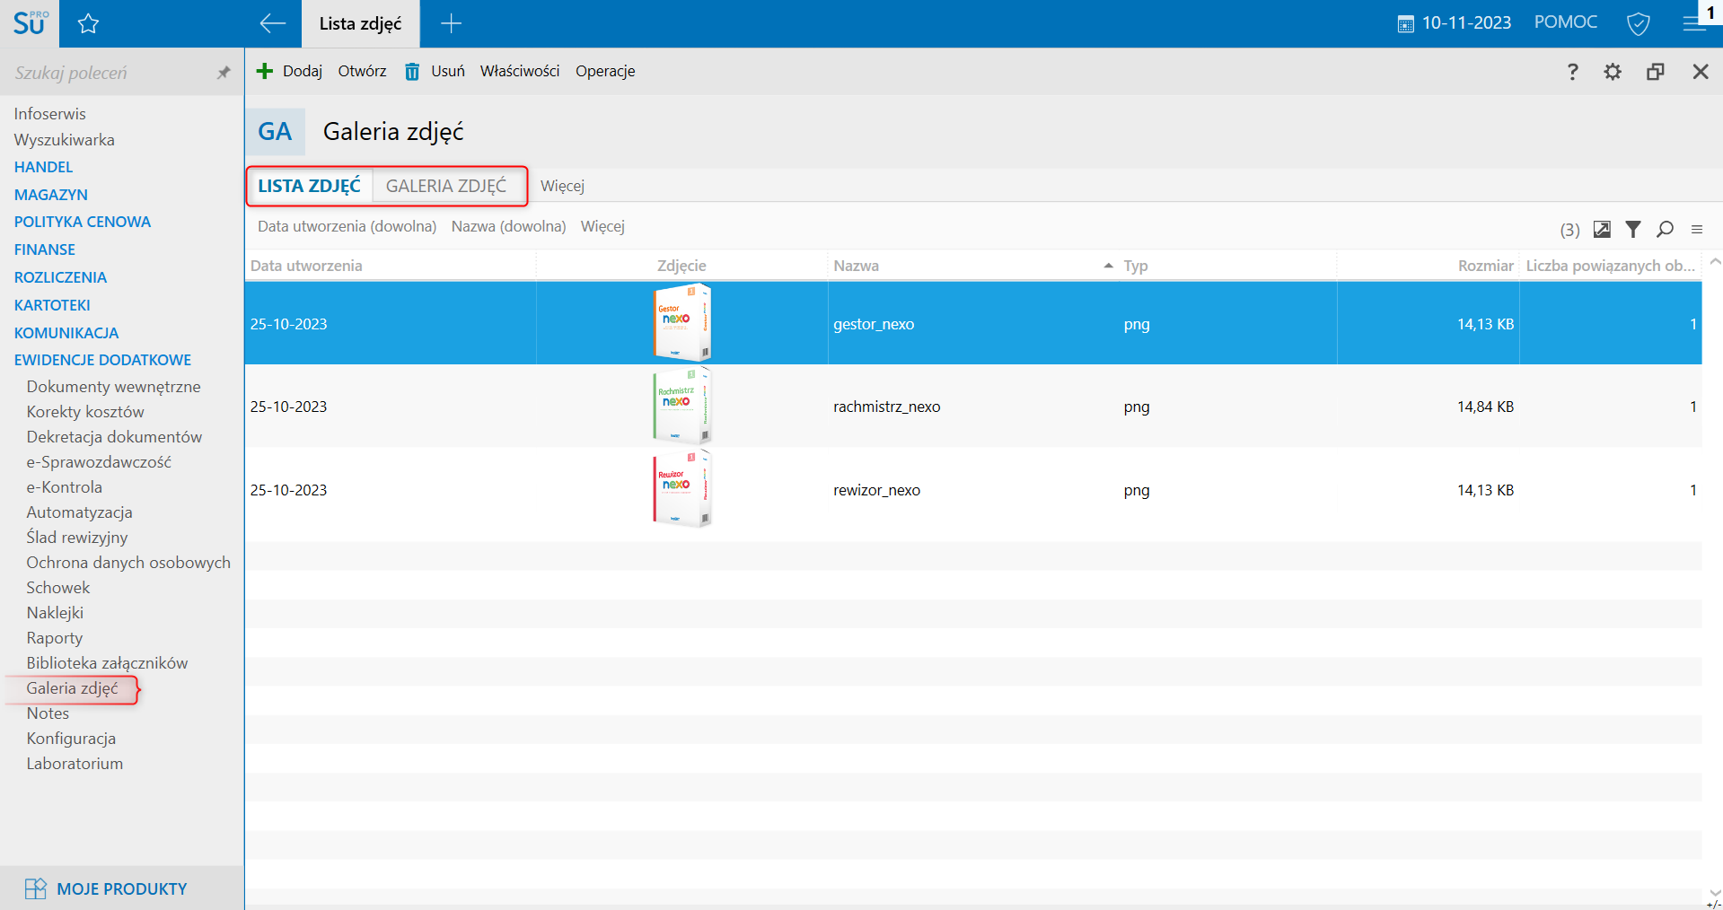Open the Operacje menu
Screen dimensions: 1723x910
(605, 71)
